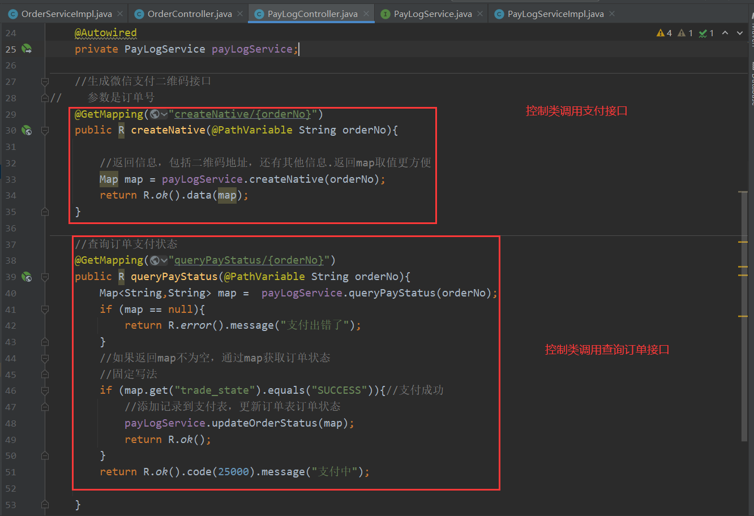The image size is (754, 516).
Task: Collapse the queryPayStatus method on line 39
Action: (x=45, y=277)
